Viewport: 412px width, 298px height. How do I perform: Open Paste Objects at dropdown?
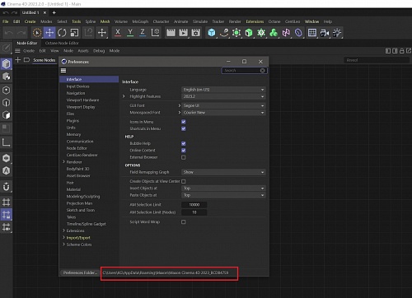coord(223,195)
